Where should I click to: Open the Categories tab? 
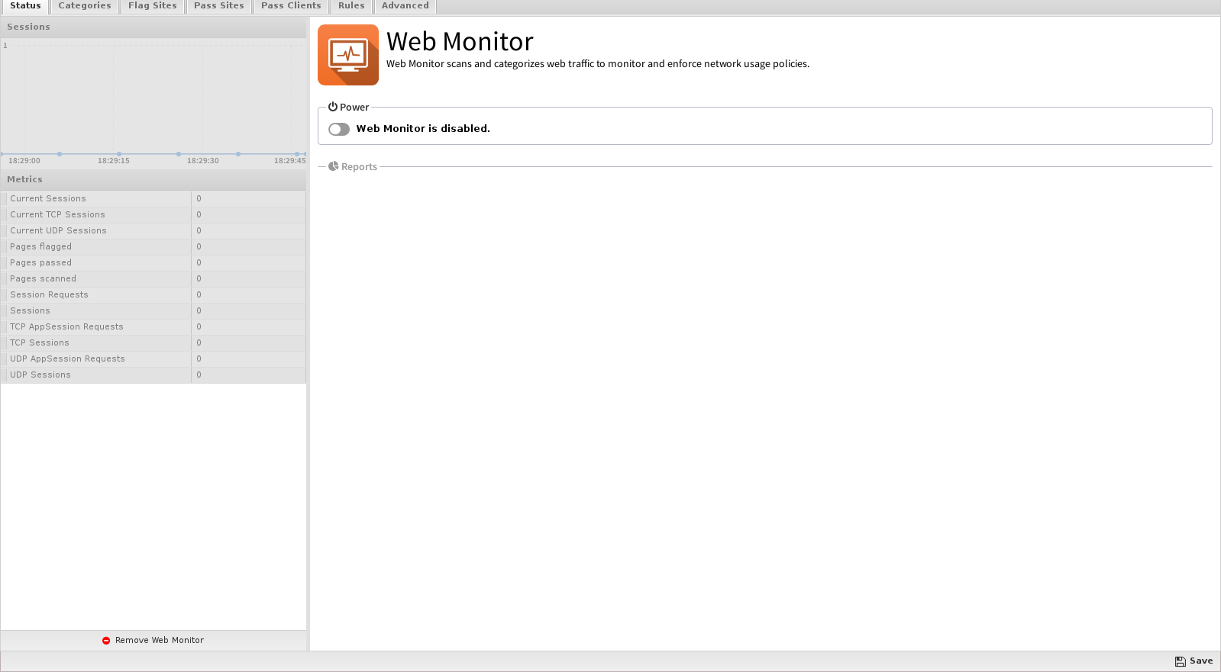click(85, 6)
